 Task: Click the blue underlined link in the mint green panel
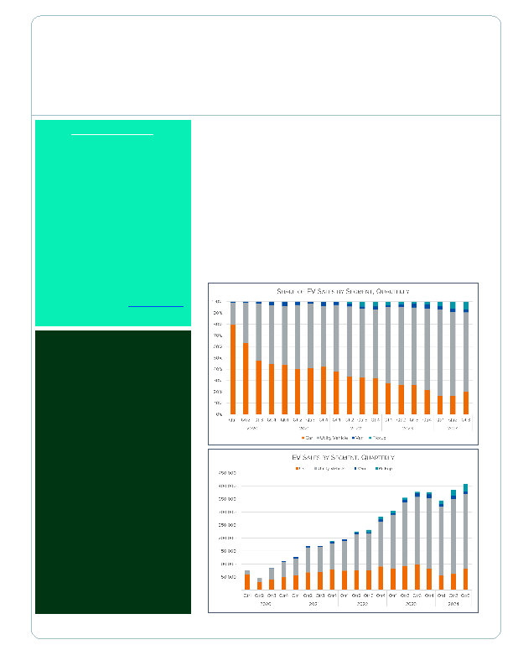(x=156, y=307)
